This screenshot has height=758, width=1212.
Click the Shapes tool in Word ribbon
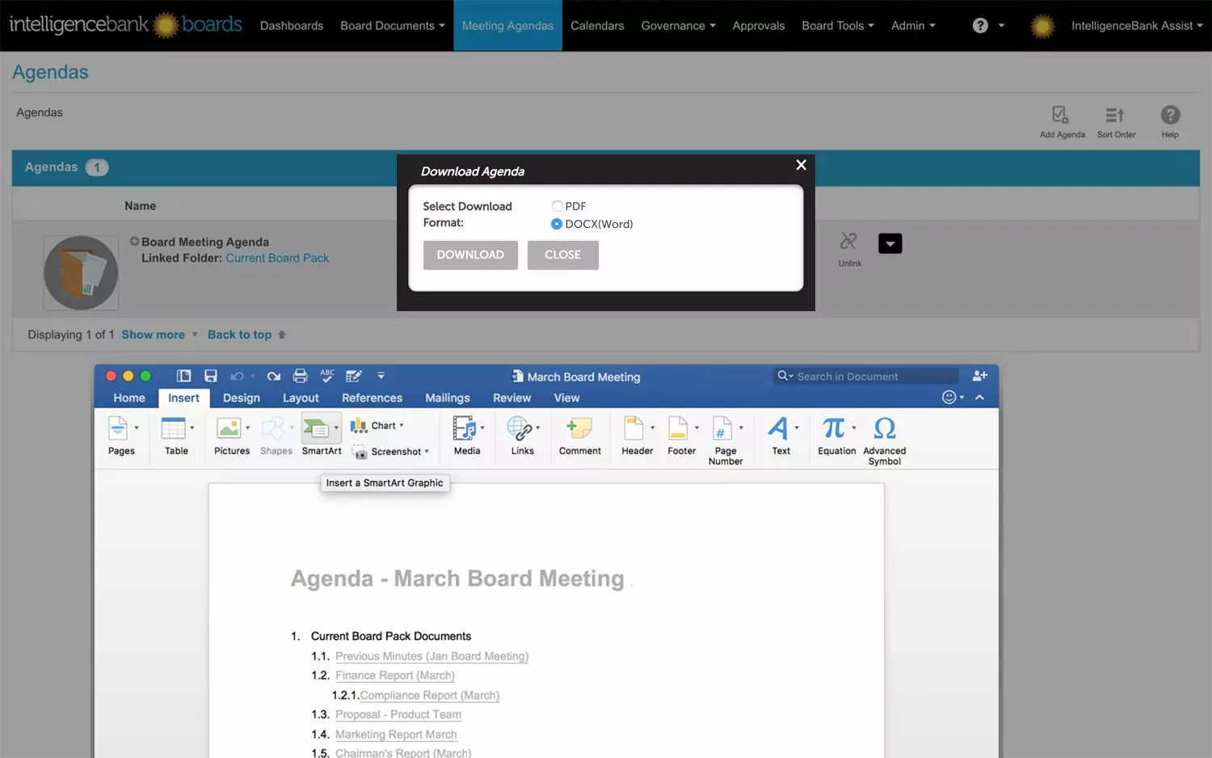point(276,436)
